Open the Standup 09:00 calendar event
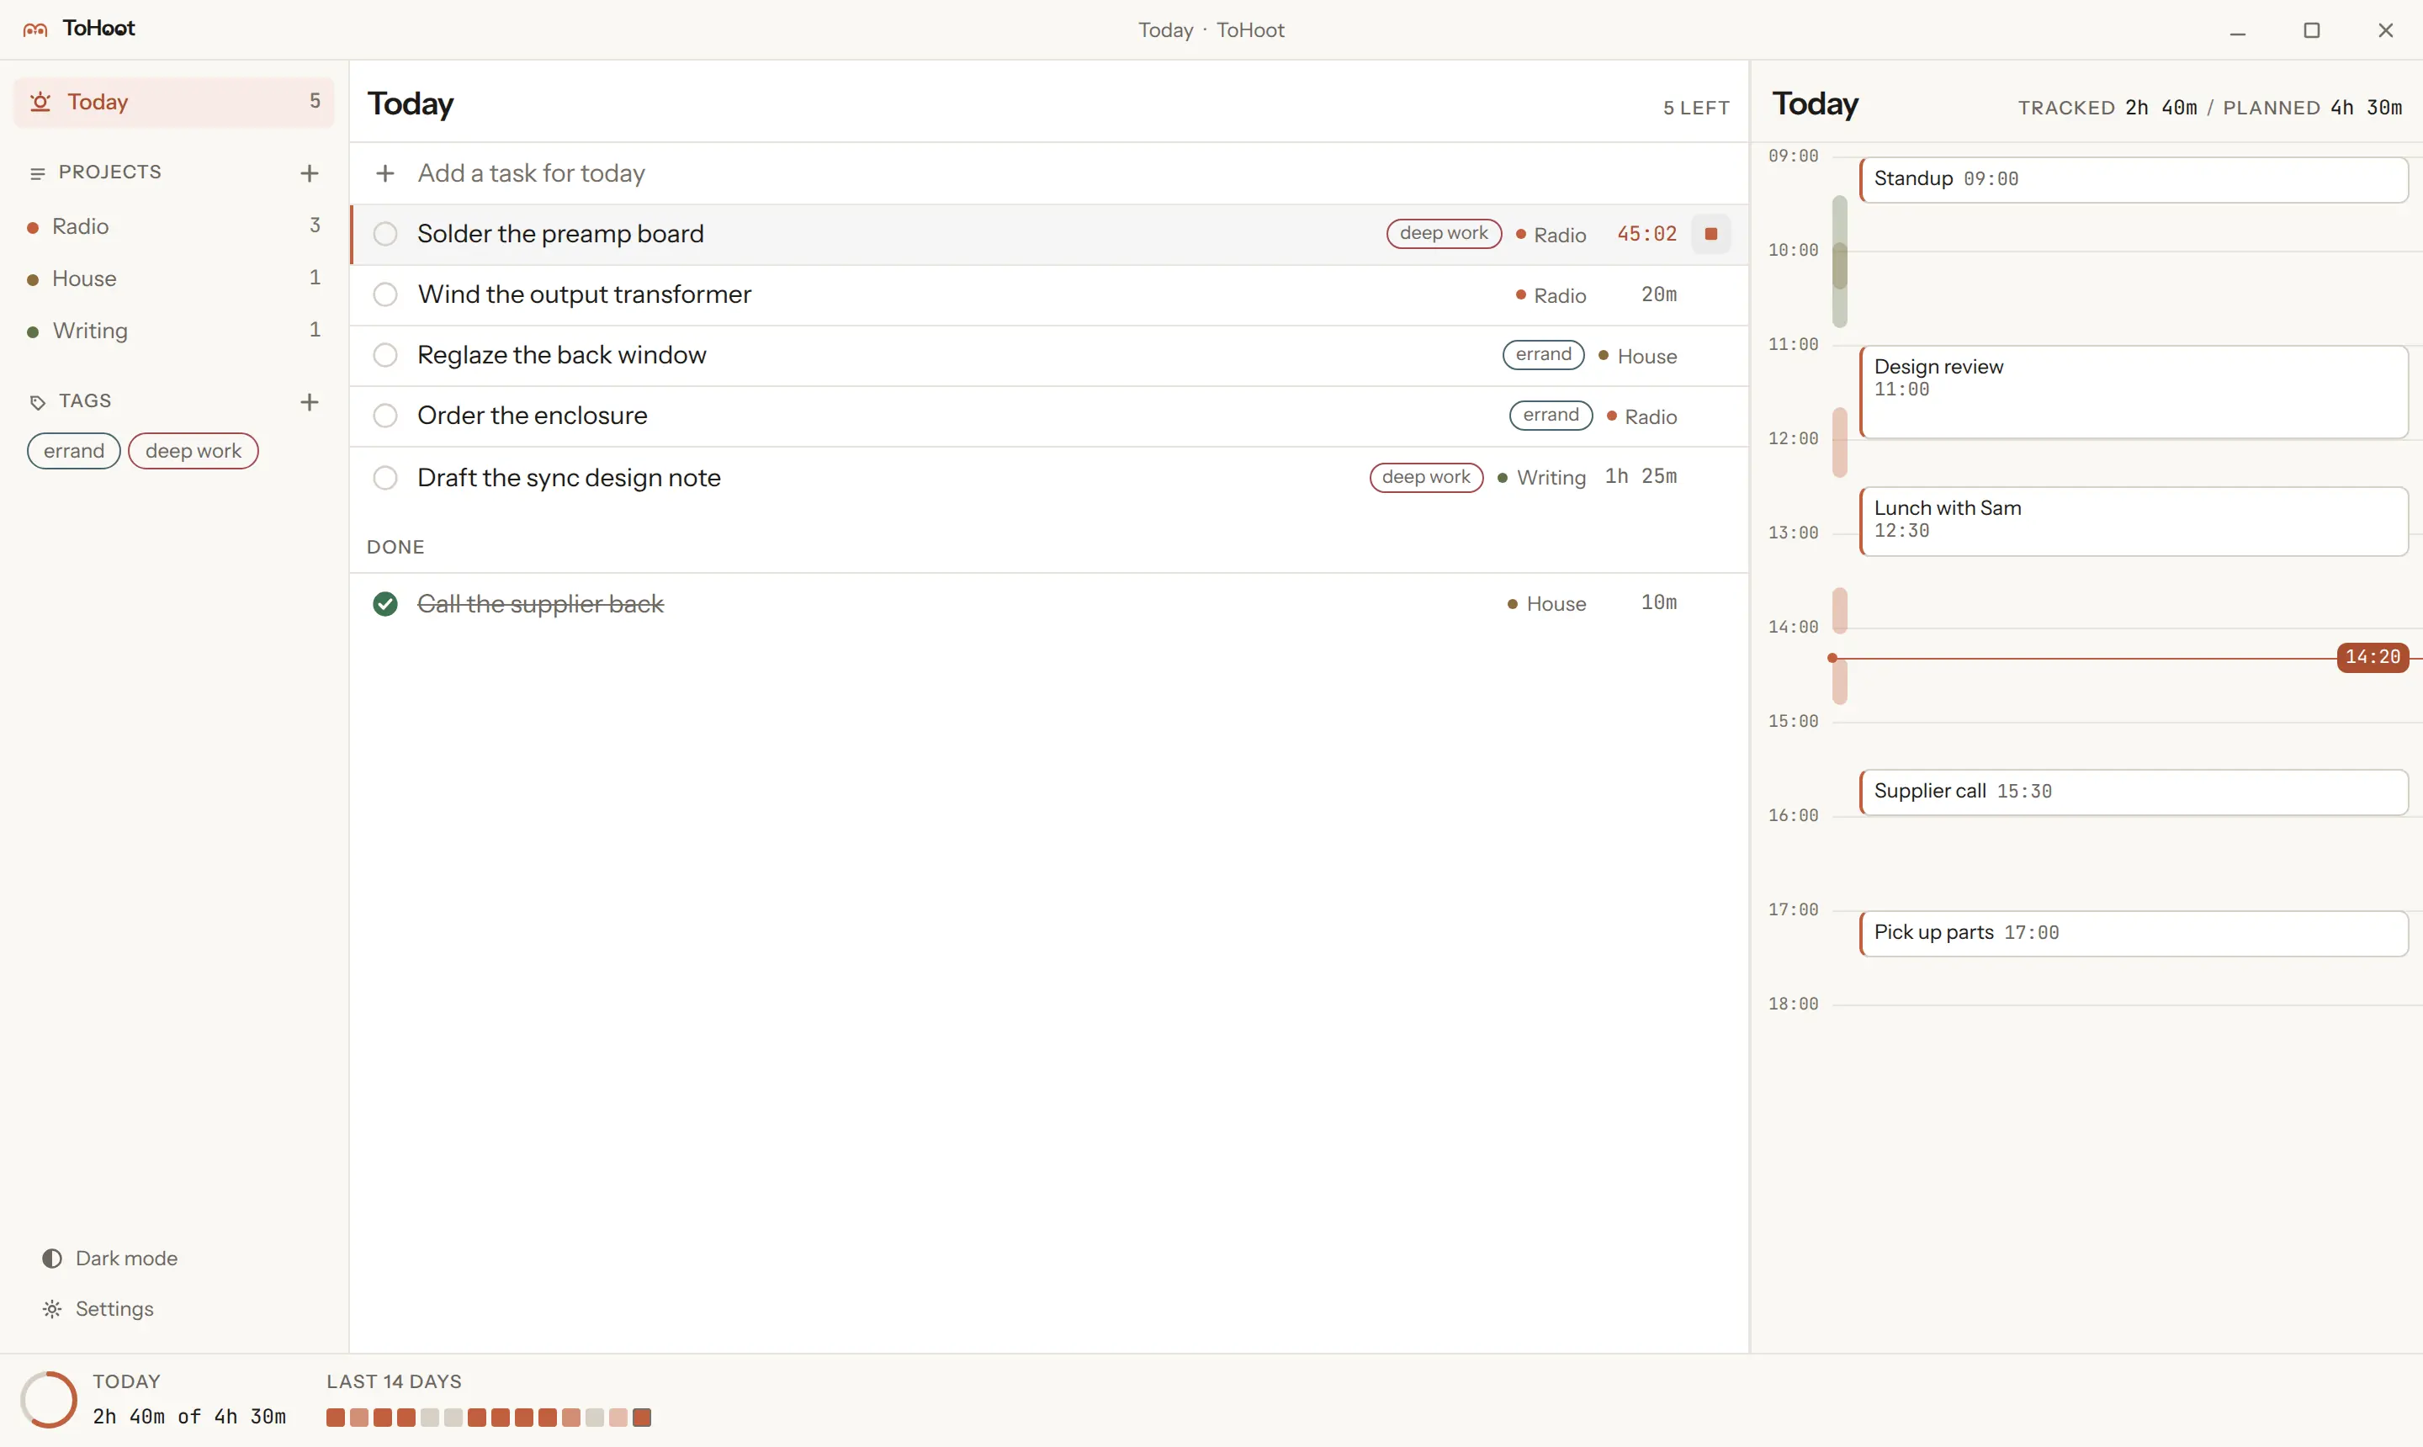 pos(2134,179)
